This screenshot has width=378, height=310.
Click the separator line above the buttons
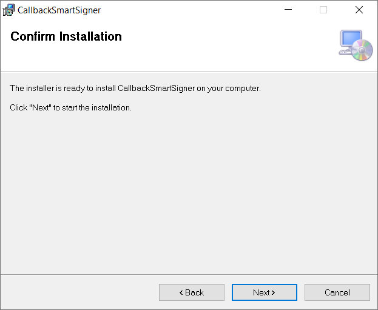click(x=189, y=274)
